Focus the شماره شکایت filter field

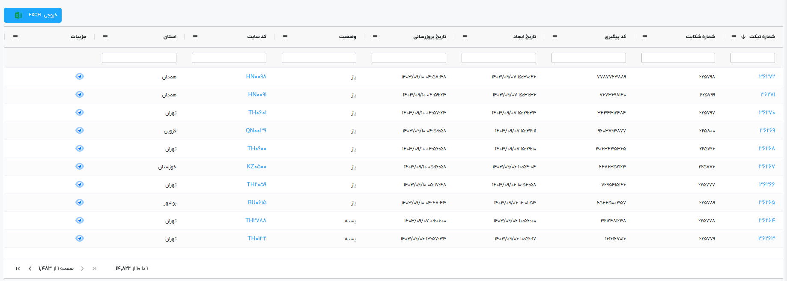678,58
